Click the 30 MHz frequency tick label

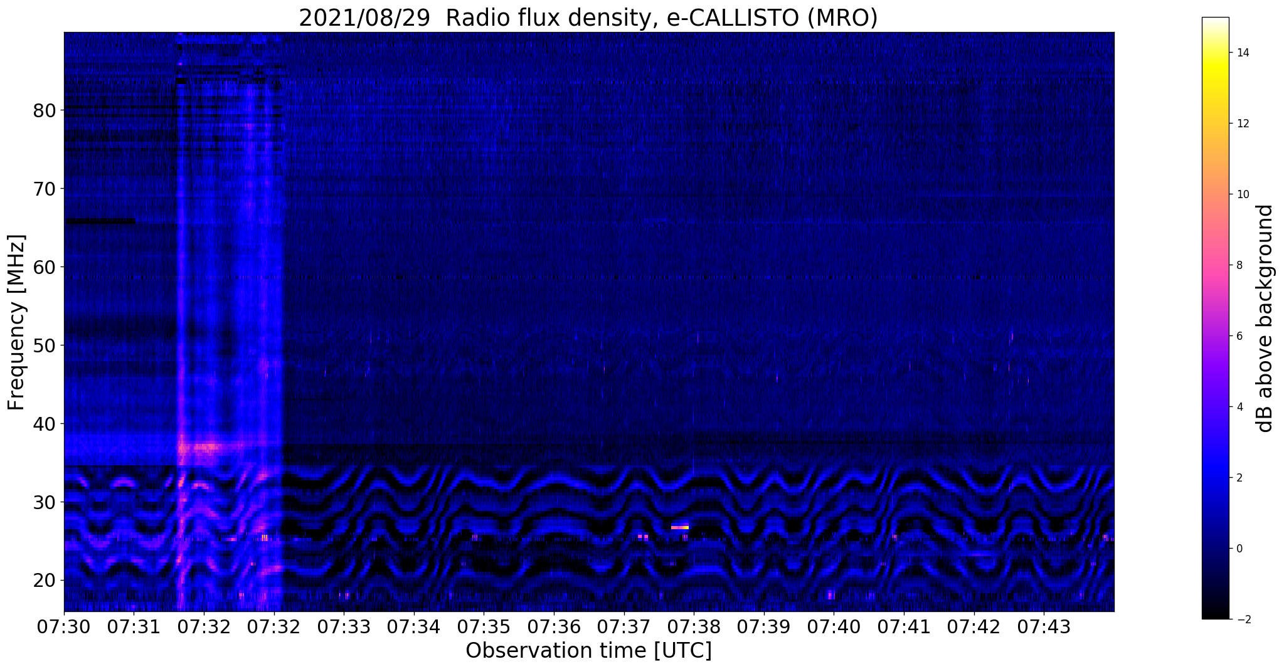tap(45, 503)
